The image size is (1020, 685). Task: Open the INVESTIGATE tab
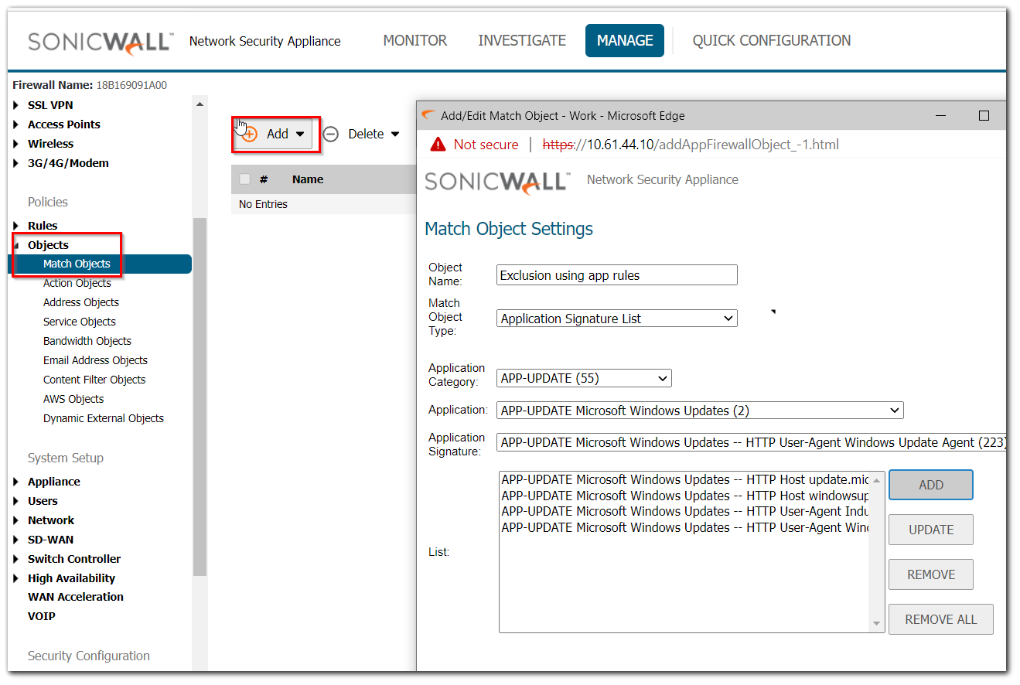522,41
